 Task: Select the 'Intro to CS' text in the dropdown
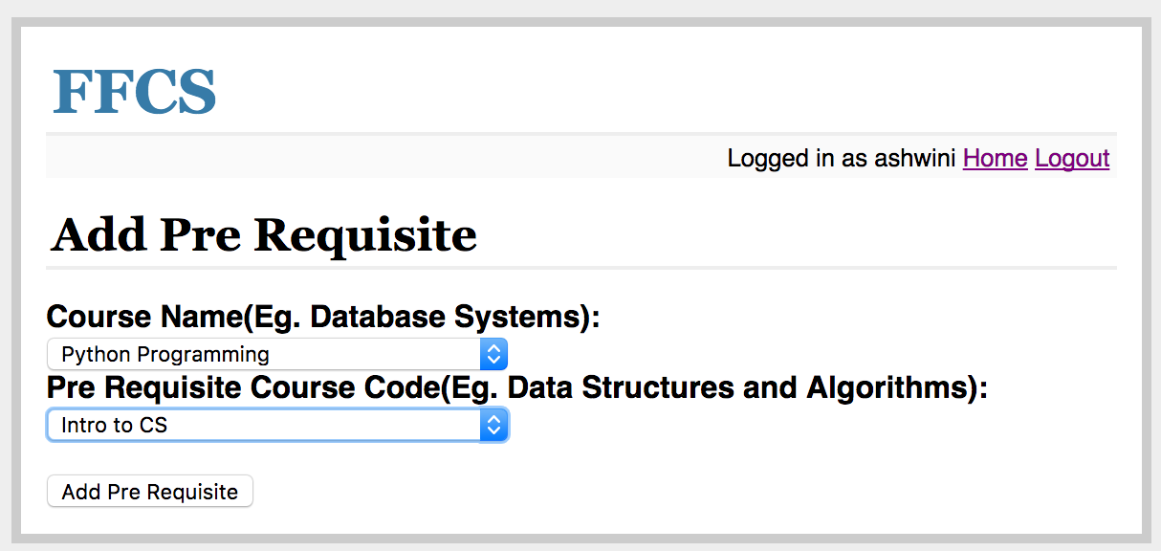115,425
